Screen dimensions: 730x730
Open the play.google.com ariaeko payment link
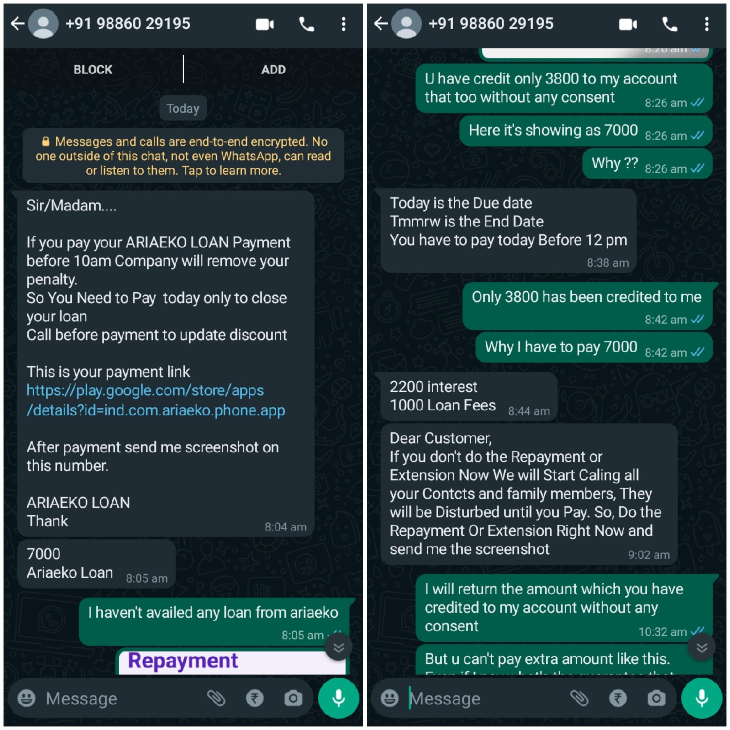click(x=156, y=400)
